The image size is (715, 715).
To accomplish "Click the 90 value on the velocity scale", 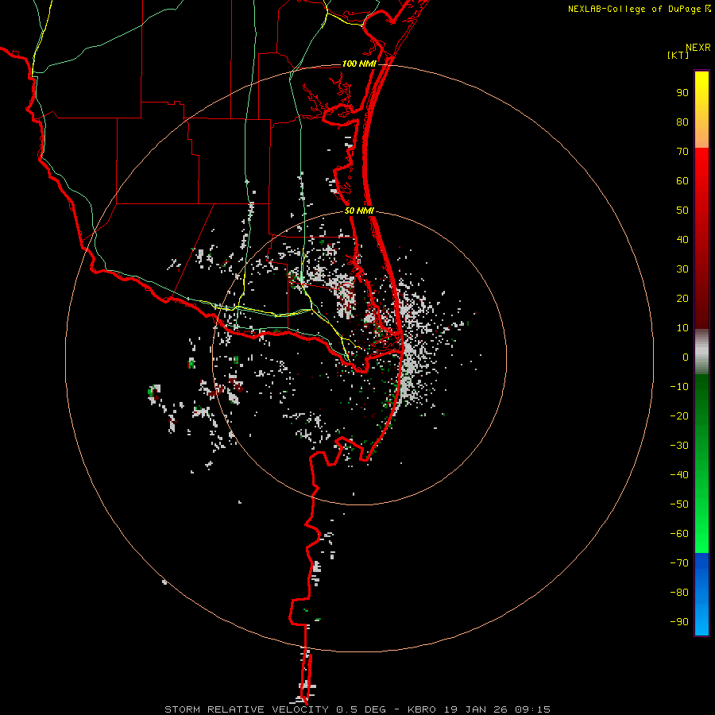I will [682, 93].
